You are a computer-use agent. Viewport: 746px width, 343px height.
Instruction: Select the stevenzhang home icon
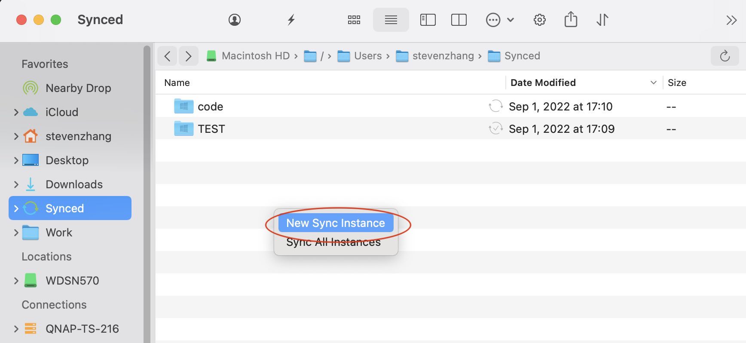[x=30, y=136]
